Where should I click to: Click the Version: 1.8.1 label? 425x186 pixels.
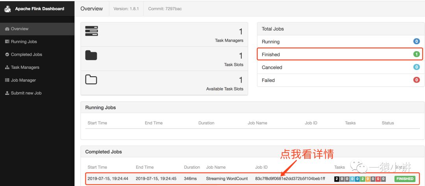click(x=126, y=9)
